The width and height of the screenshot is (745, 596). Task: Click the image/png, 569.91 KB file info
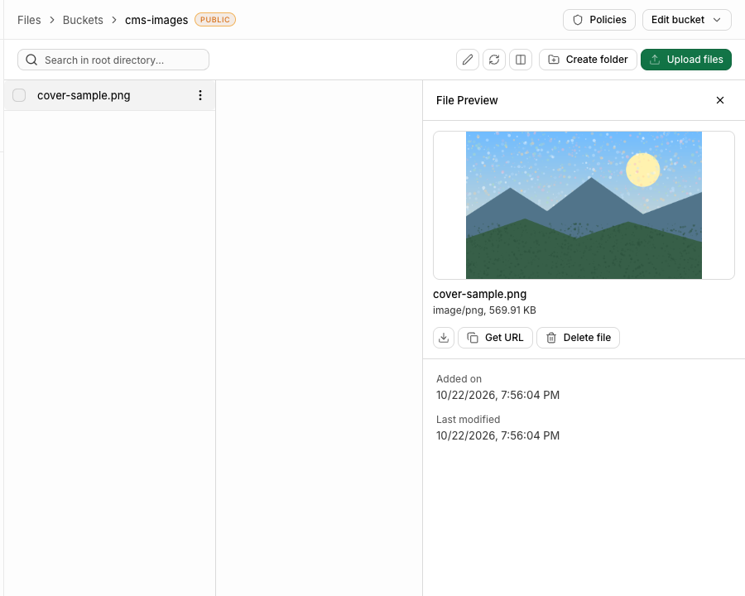pyautogui.click(x=484, y=310)
